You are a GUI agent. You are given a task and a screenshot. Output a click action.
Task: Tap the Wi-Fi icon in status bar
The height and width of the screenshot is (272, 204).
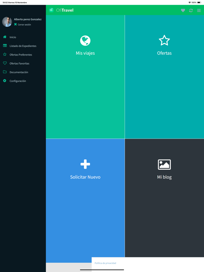pyautogui.click(x=189, y=2)
